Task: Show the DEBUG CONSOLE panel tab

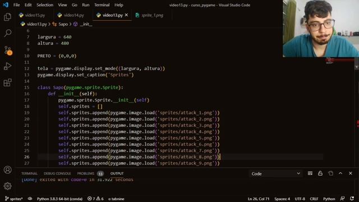Action: (57, 173)
